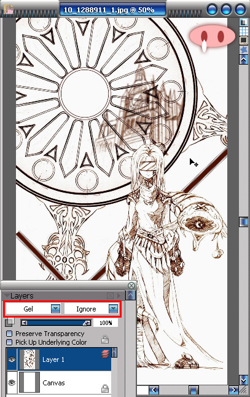Enable Pick Up Underlying Color checkbox
Image resolution: width=250 pixels, height=397 pixels.
pos(9,342)
